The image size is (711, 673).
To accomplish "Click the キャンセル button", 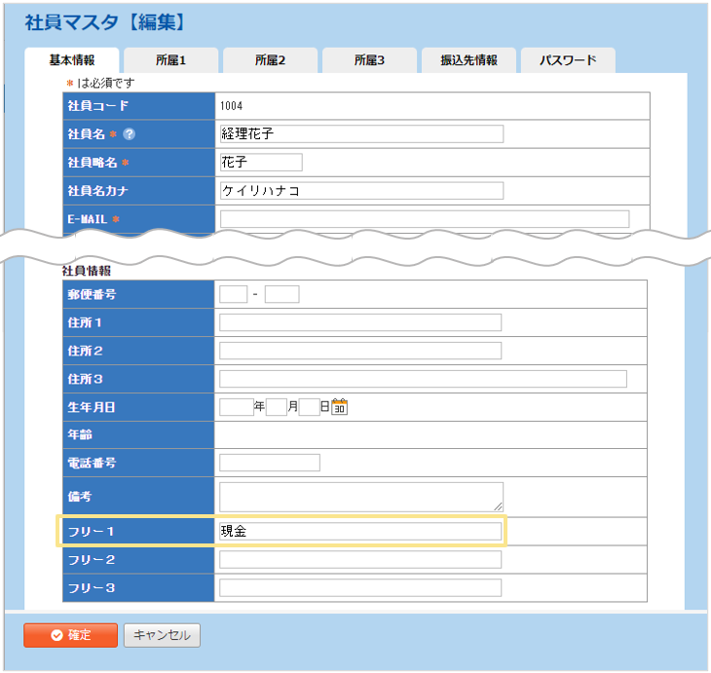I will [x=162, y=636].
